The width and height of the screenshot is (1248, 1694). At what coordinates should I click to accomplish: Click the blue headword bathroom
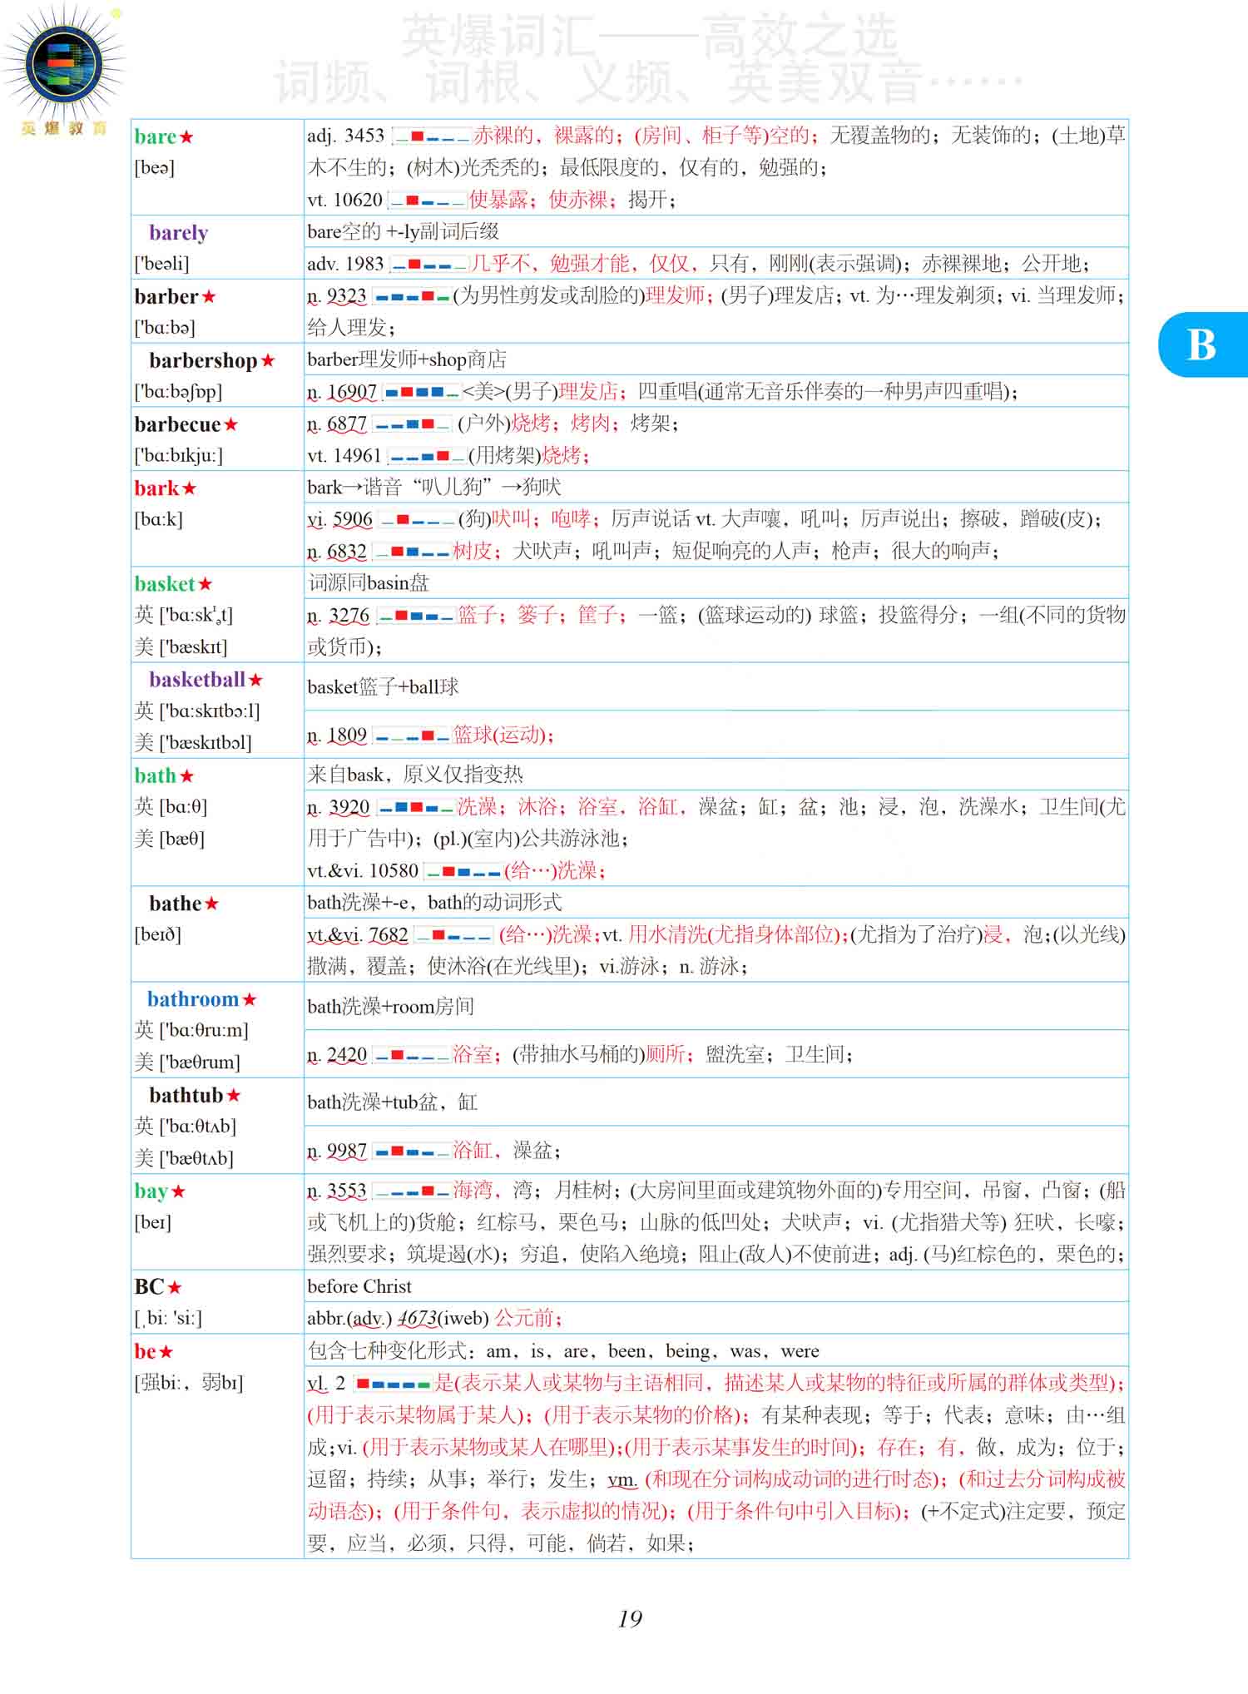click(x=193, y=999)
